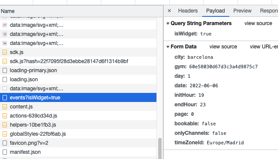This screenshot has width=278, height=159.
Task: Click document icon beside loading-primary.json
Action: click(5, 70)
